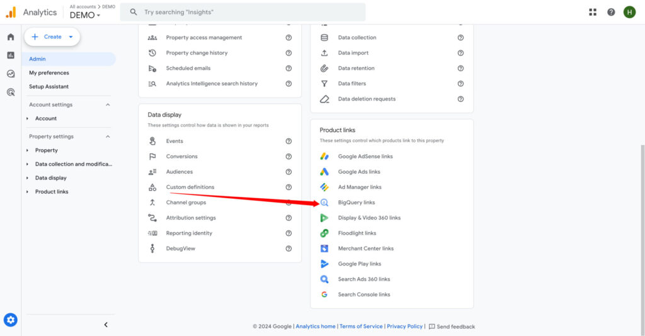Open the Explore icon in left rail

click(x=11, y=74)
